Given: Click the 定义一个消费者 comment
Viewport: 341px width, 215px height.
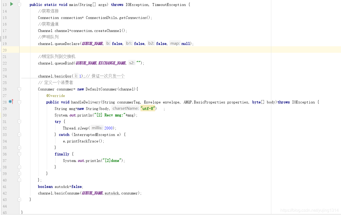Looking at the screenshot, I should click(x=55, y=83).
